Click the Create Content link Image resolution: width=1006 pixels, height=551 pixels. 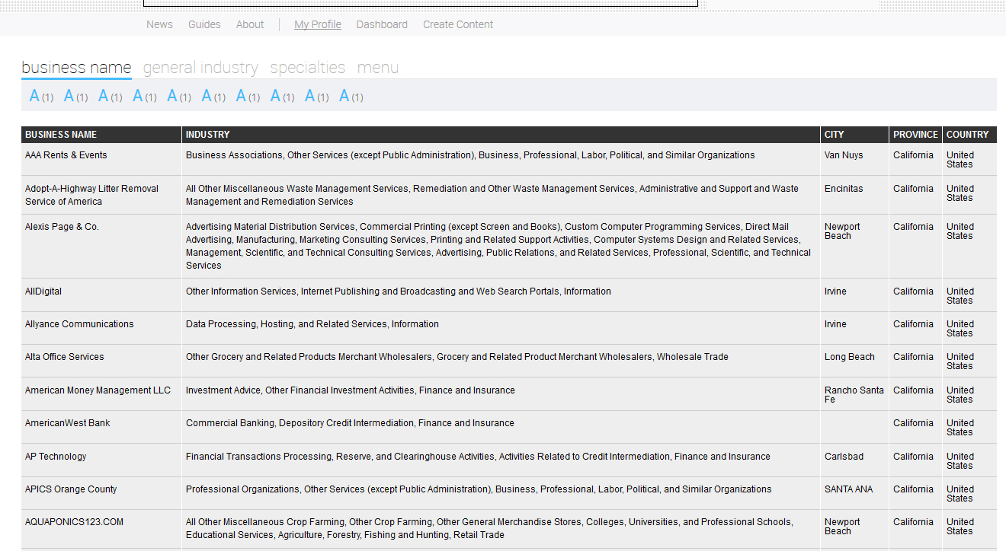458,24
